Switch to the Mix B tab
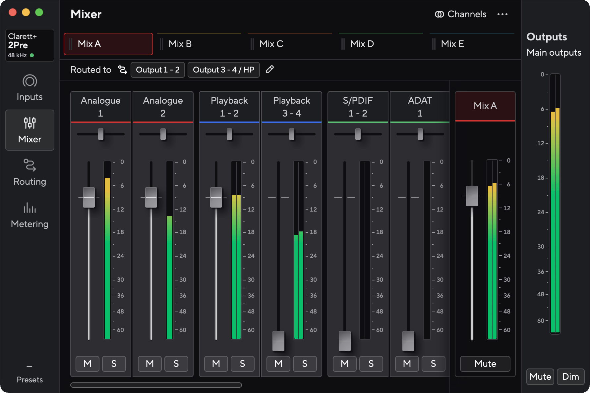 click(199, 44)
